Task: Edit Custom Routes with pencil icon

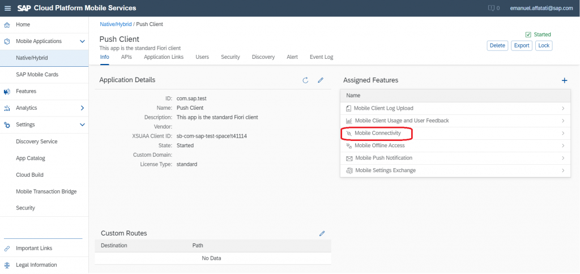Action: pos(322,233)
